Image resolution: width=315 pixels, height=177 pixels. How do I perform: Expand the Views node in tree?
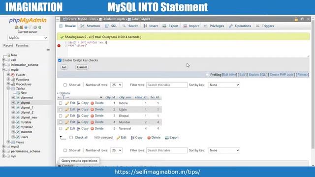(x=8, y=142)
